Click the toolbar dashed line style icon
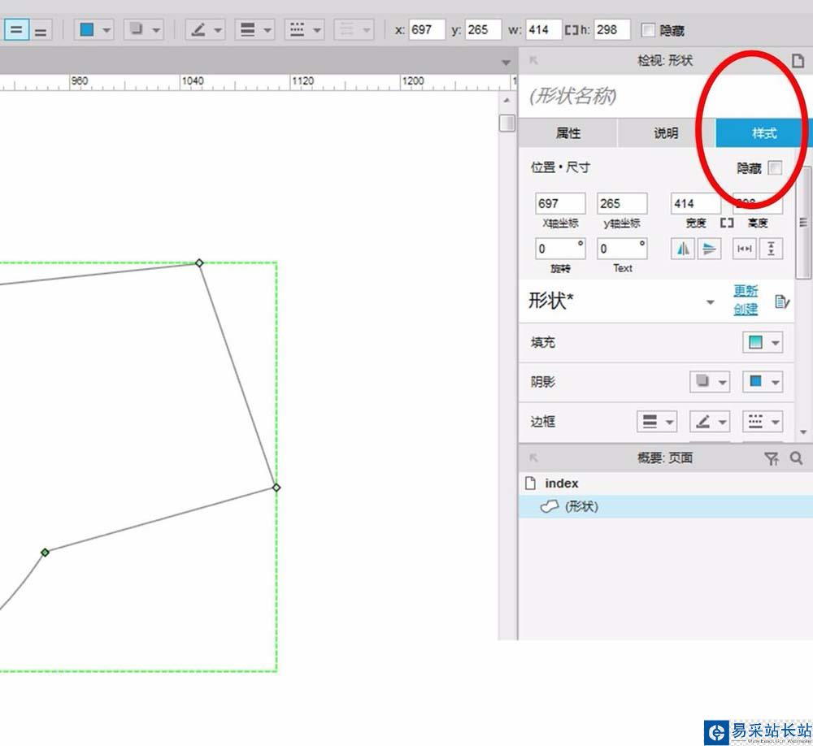The height and width of the screenshot is (746, 813). (297, 29)
